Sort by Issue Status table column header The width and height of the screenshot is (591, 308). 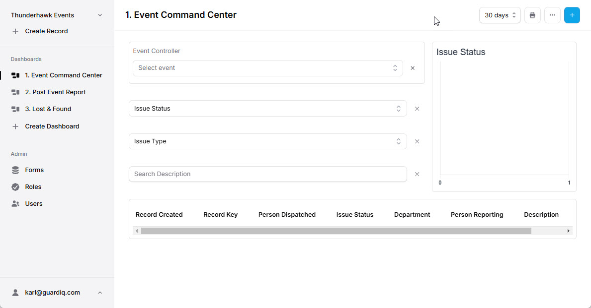[x=355, y=215]
